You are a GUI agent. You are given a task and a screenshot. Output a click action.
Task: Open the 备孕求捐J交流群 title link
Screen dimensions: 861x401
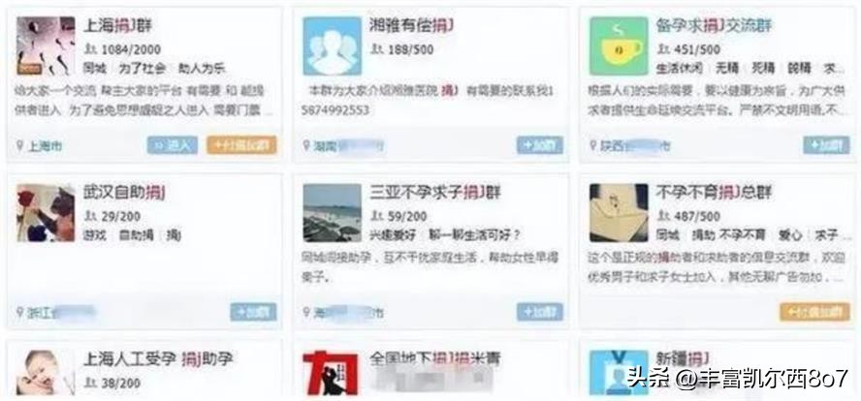click(x=714, y=26)
